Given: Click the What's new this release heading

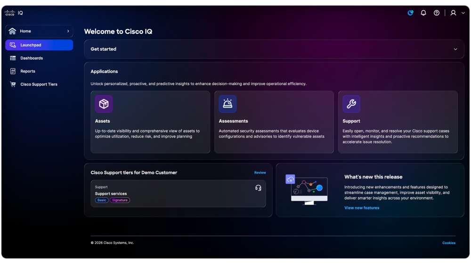Looking at the screenshot, I should (373, 177).
